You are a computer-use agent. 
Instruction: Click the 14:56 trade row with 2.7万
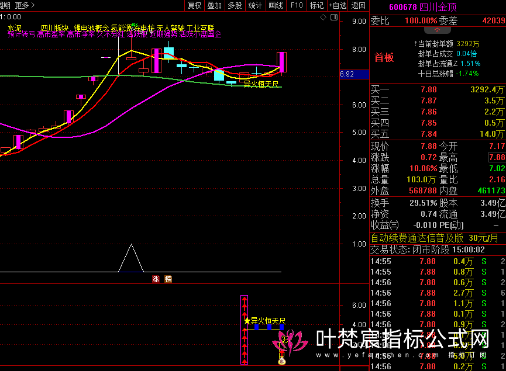coord(438,293)
